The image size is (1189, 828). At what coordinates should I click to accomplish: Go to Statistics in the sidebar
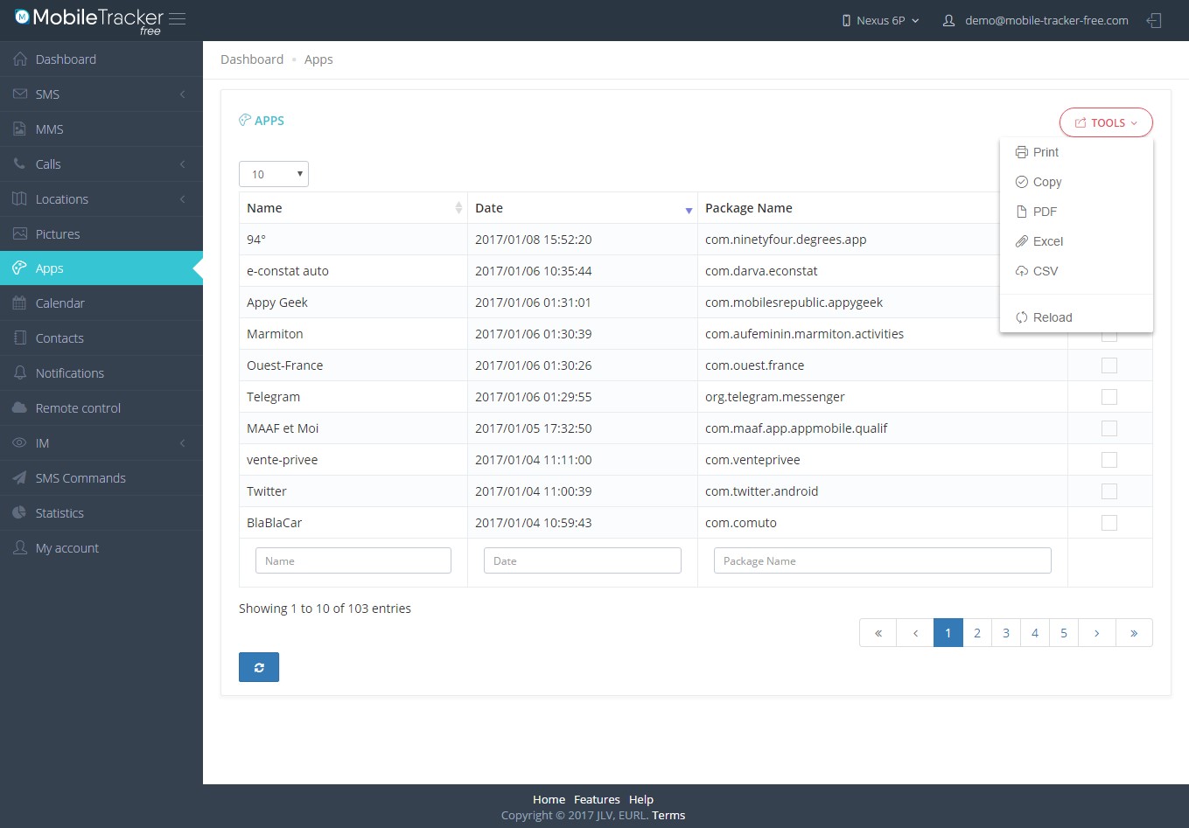coord(59,513)
